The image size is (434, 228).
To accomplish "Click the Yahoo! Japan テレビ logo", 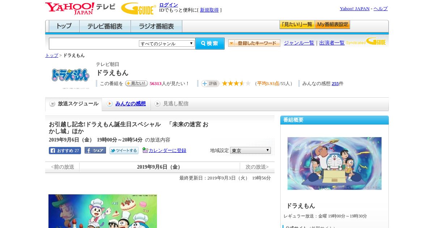I will 80,8.
